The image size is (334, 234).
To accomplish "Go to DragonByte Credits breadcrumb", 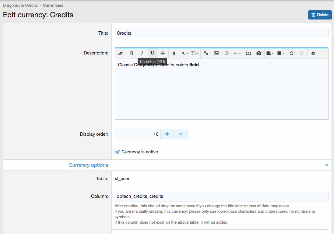I will tap(20, 5).
